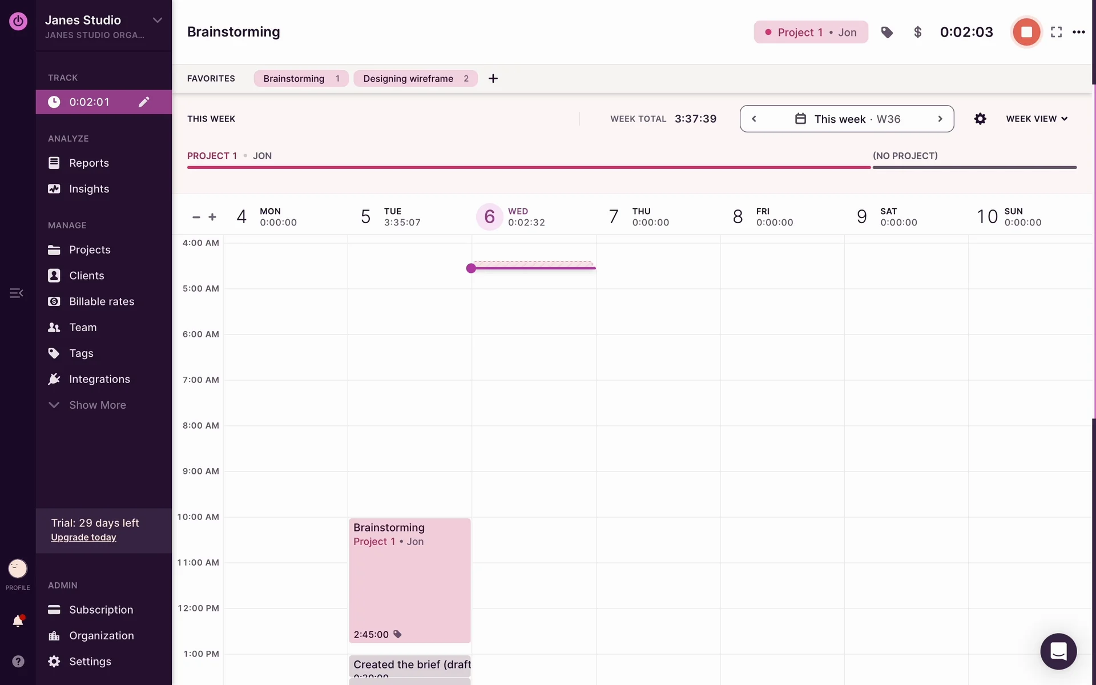Image resolution: width=1096 pixels, height=685 pixels.
Task: Open notifications bell
Action: (x=18, y=621)
